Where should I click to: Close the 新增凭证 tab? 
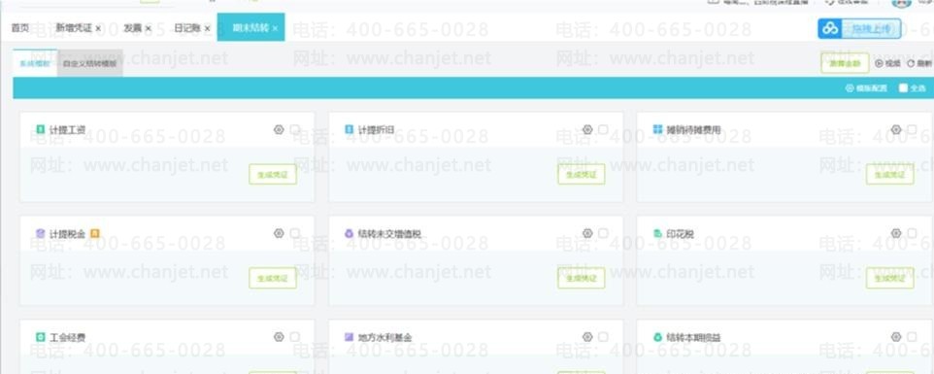(98, 28)
